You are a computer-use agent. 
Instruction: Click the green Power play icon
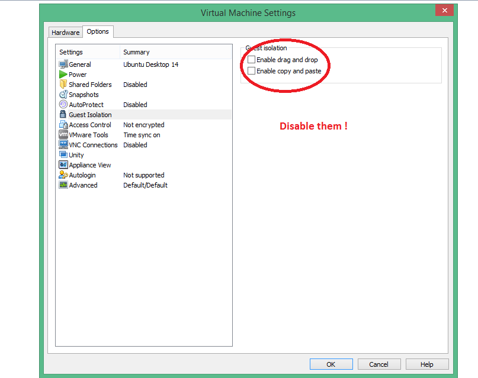coord(63,75)
